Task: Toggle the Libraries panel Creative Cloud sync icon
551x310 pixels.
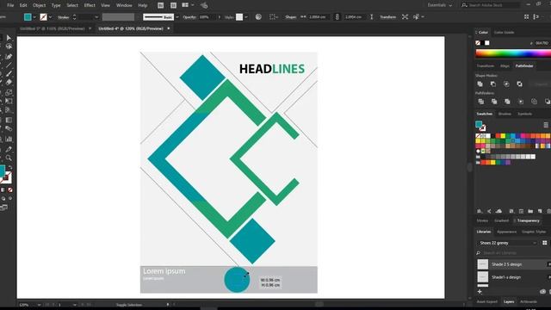Action: 542,291
